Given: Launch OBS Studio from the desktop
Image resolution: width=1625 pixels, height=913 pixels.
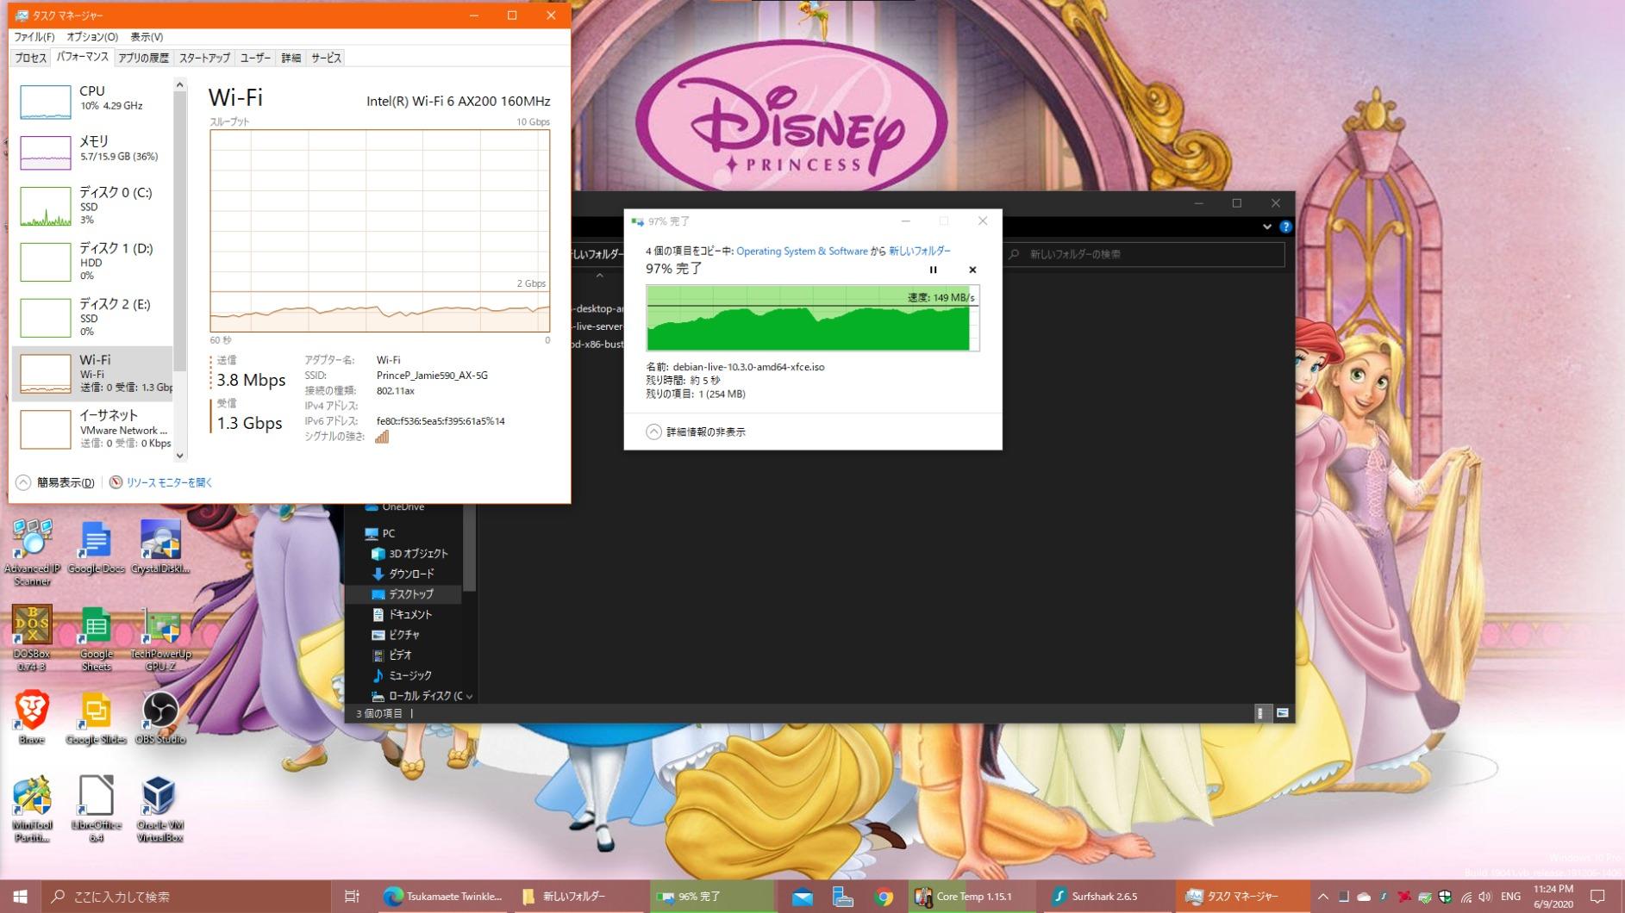Looking at the screenshot, I should click(x=160, y=717).
